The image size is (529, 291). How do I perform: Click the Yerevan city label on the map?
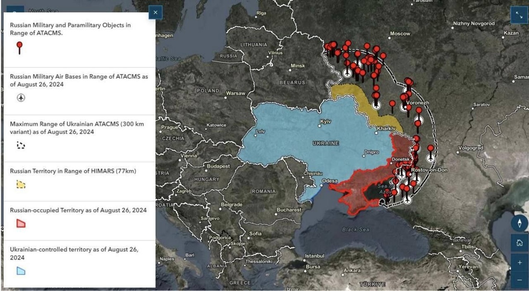click(x=468, y=267)
